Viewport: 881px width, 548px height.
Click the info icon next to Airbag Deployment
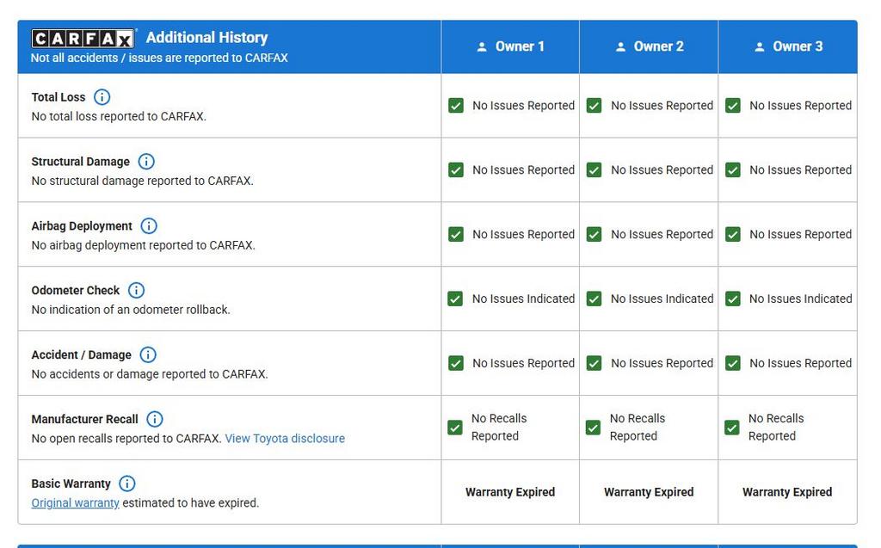click(149, 226)
